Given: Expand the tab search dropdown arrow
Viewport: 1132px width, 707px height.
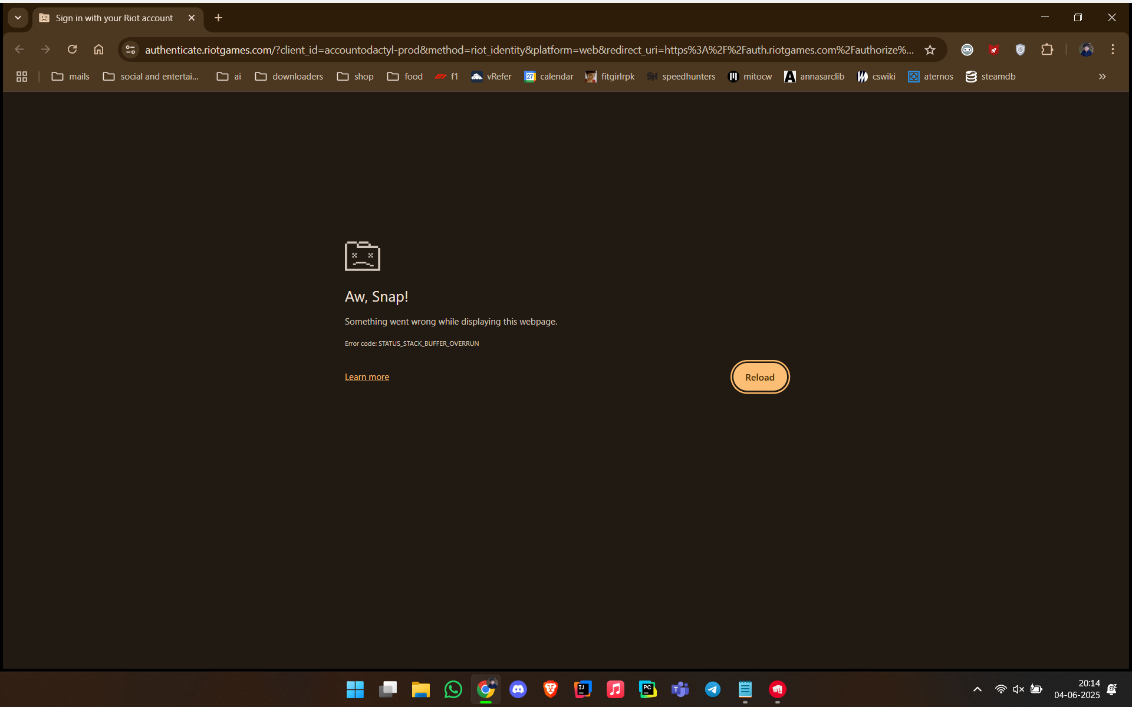Looking at the screenshot, I should click(18, 18).
